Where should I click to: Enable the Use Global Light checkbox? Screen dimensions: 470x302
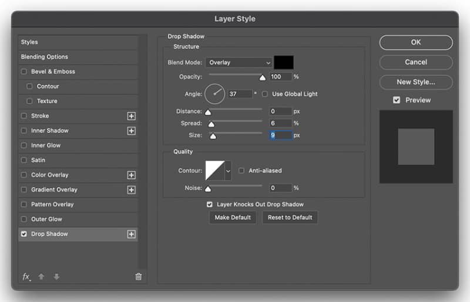pos(265,94)
